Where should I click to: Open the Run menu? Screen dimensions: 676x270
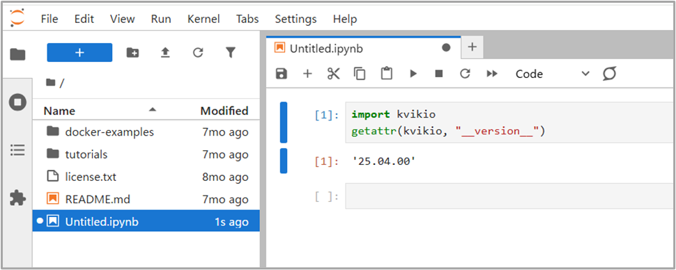[161, 19]
